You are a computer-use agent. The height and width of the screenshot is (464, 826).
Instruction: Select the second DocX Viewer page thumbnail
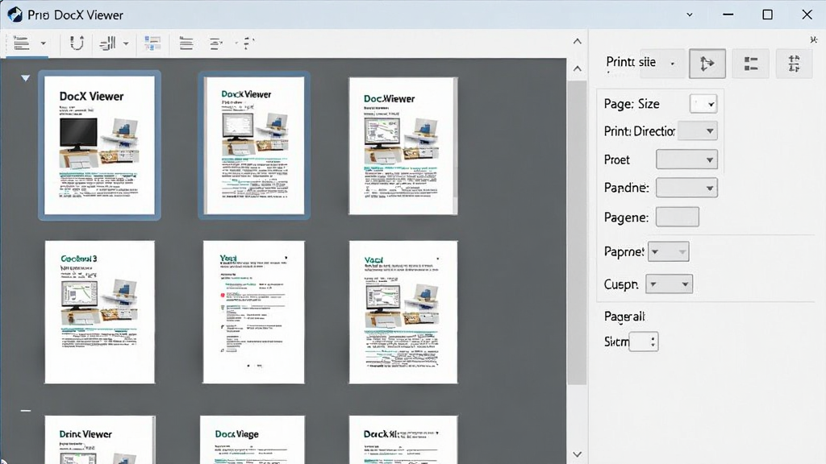pos(254,146)
